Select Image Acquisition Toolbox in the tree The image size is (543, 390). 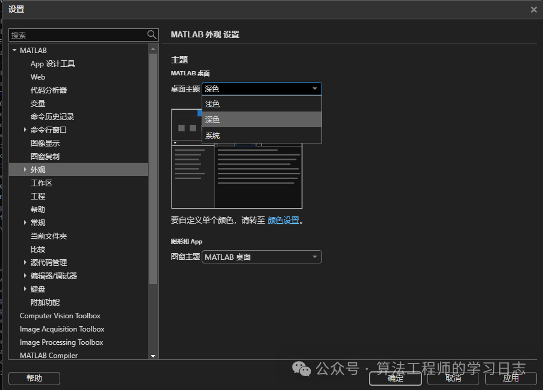(x=62, y=329)
